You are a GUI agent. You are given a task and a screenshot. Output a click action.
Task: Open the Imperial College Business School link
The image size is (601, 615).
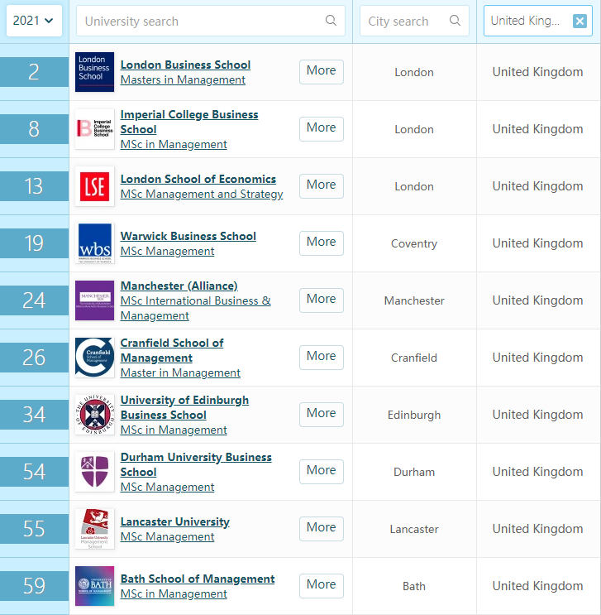coord(189,122)
